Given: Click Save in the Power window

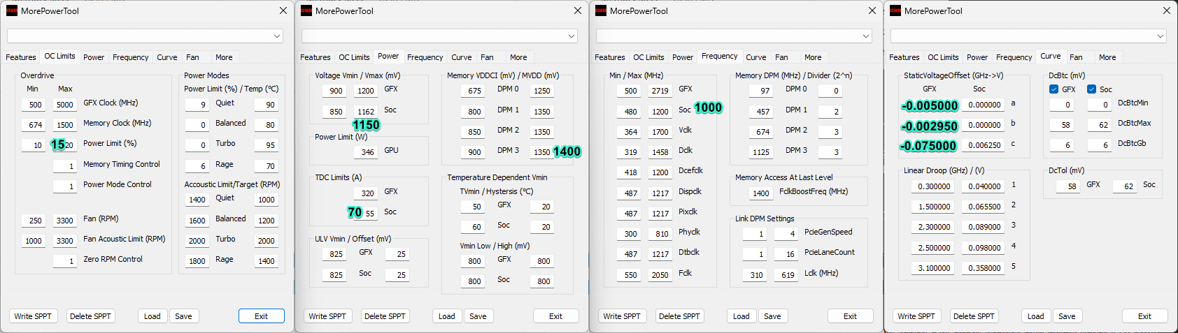Looking at the screenshot, I should click(478, 316).
